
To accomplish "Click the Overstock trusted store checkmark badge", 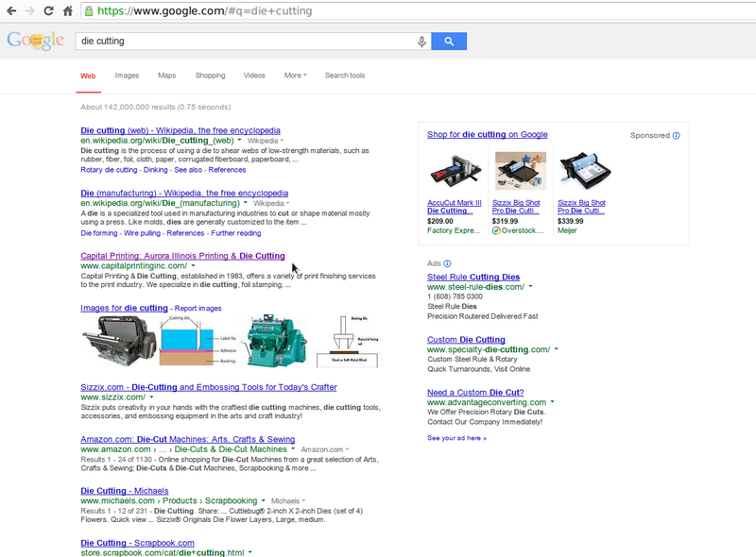I will 496,230.
